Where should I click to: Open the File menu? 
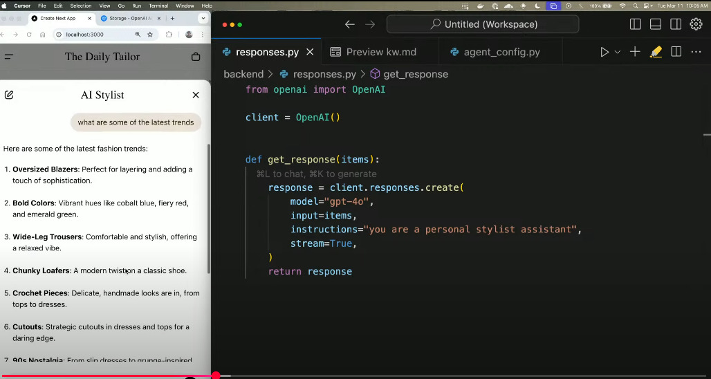tap(42, 6)
